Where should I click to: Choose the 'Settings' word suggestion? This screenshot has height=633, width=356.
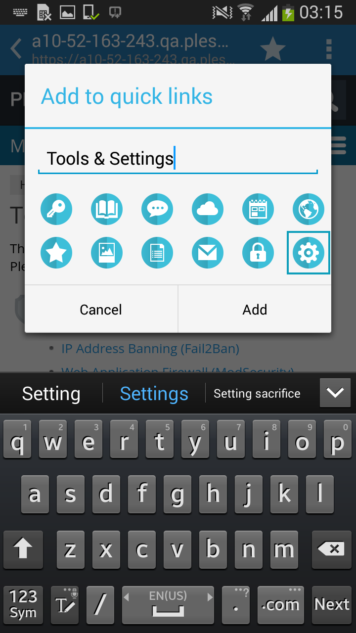pos(154,394)
